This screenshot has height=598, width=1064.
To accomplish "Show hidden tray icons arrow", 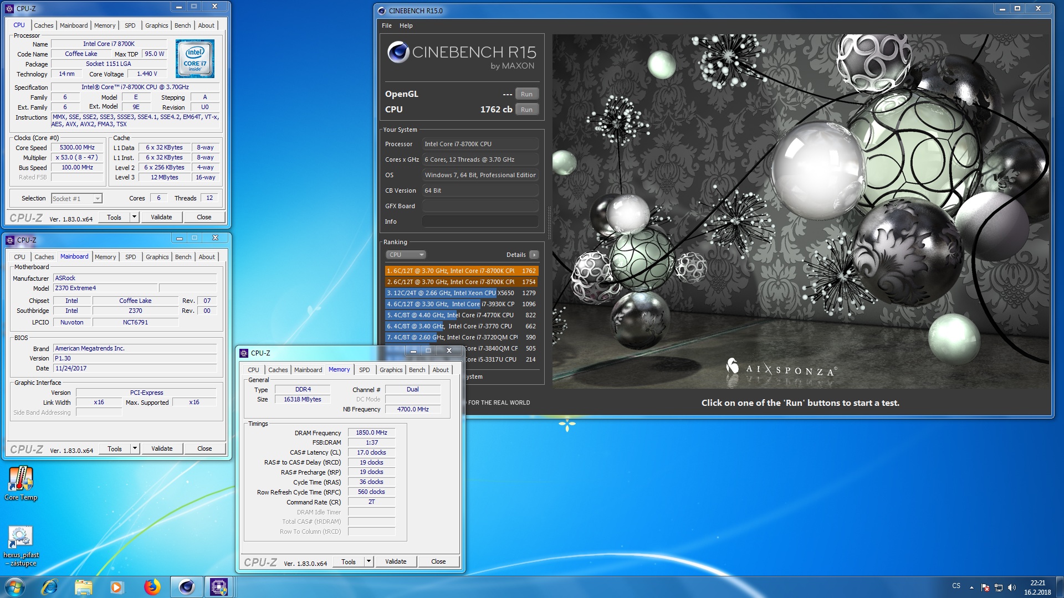I will click(x=971, y=587).
